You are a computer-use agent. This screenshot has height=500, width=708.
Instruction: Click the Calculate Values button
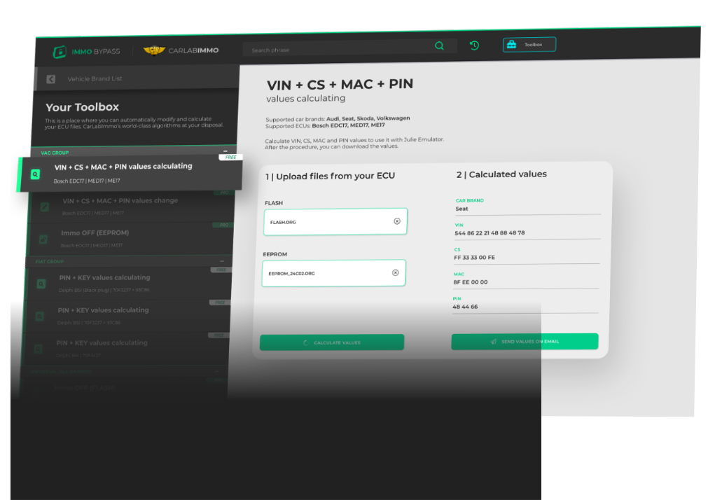[332, 342]
